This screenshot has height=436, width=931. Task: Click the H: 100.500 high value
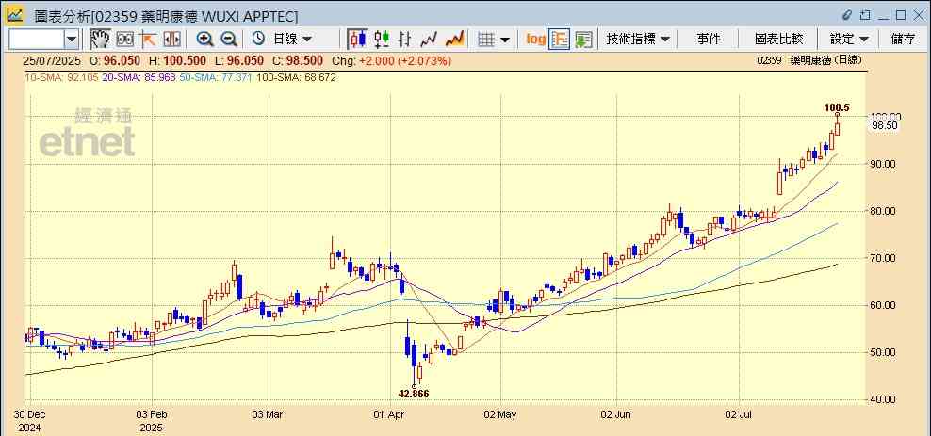pyautogui.click(x=177, y=60)
